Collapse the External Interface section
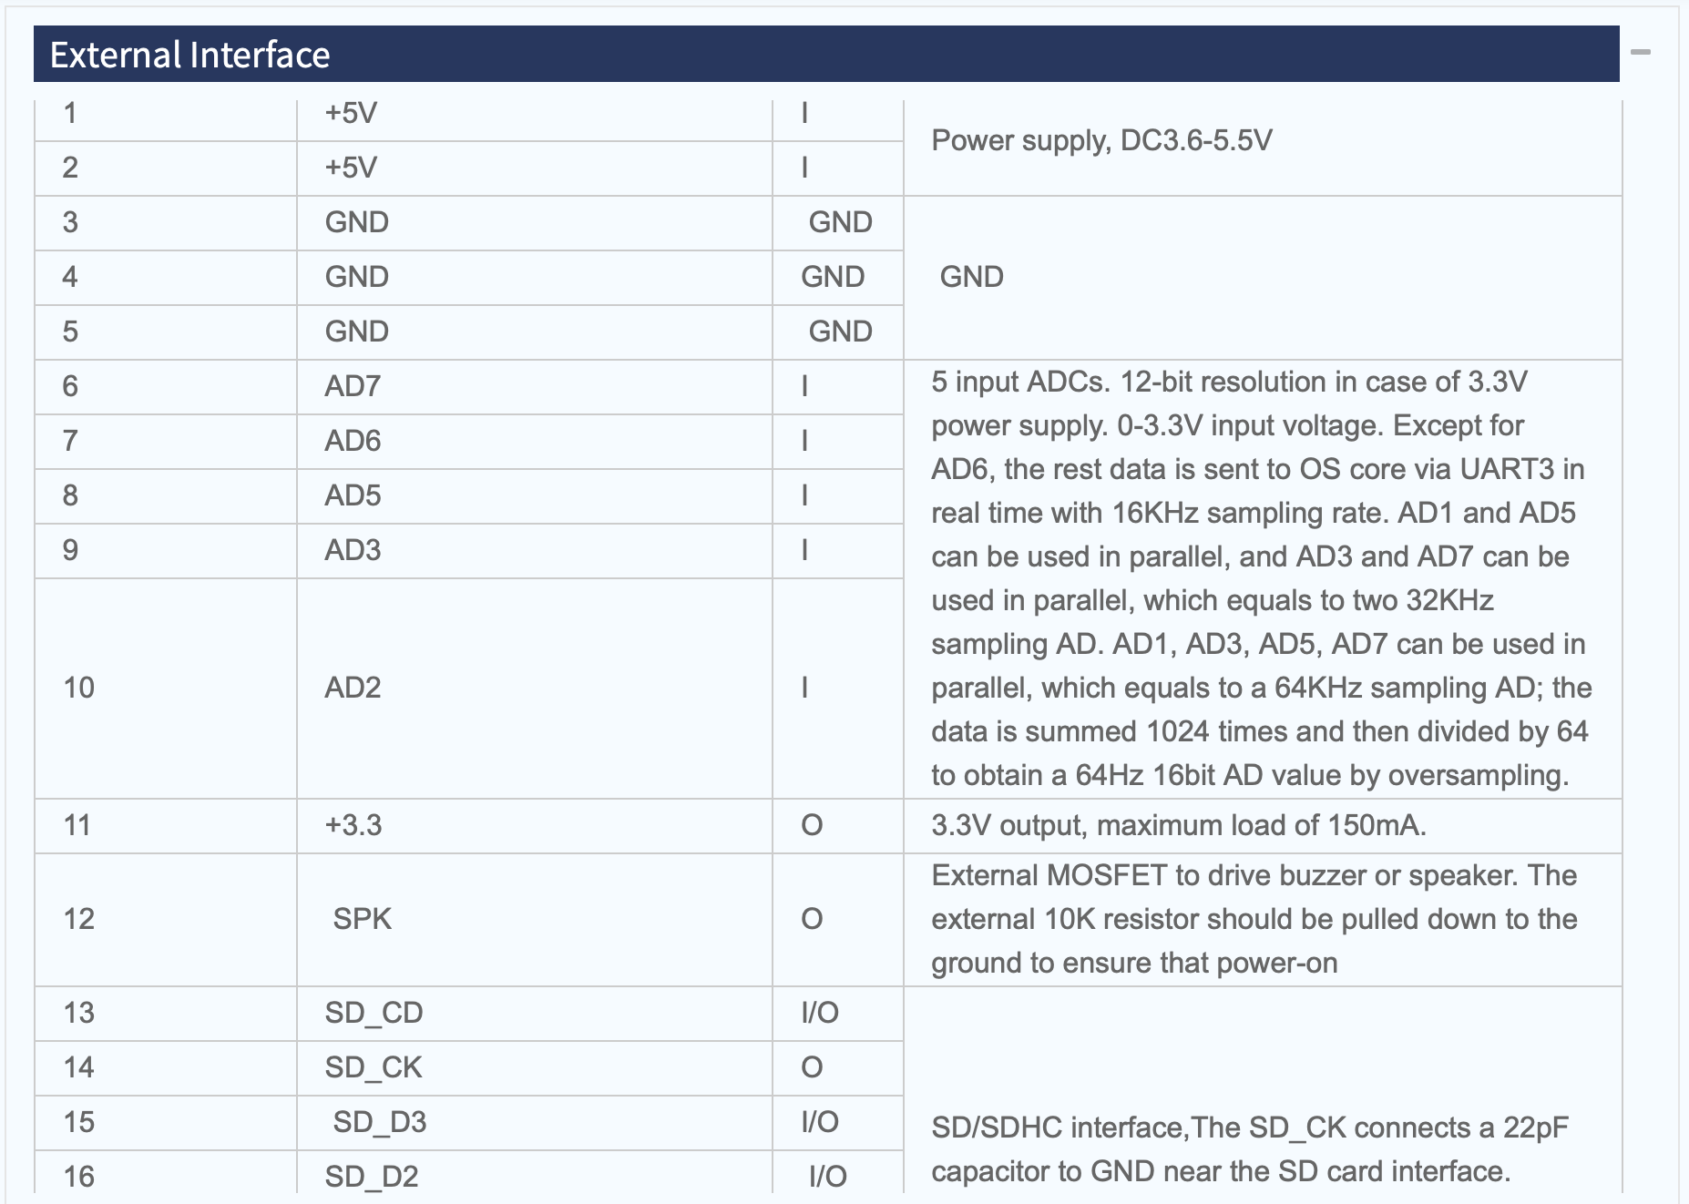 pyautogui.click(x=1641, y=53)
